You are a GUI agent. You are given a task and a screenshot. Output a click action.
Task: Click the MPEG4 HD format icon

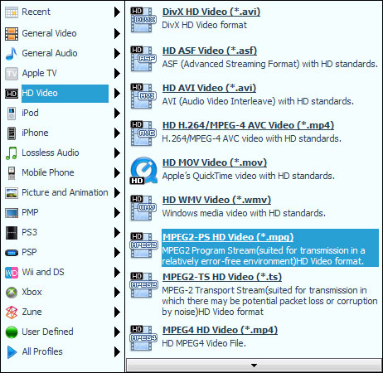click(143, 338)
